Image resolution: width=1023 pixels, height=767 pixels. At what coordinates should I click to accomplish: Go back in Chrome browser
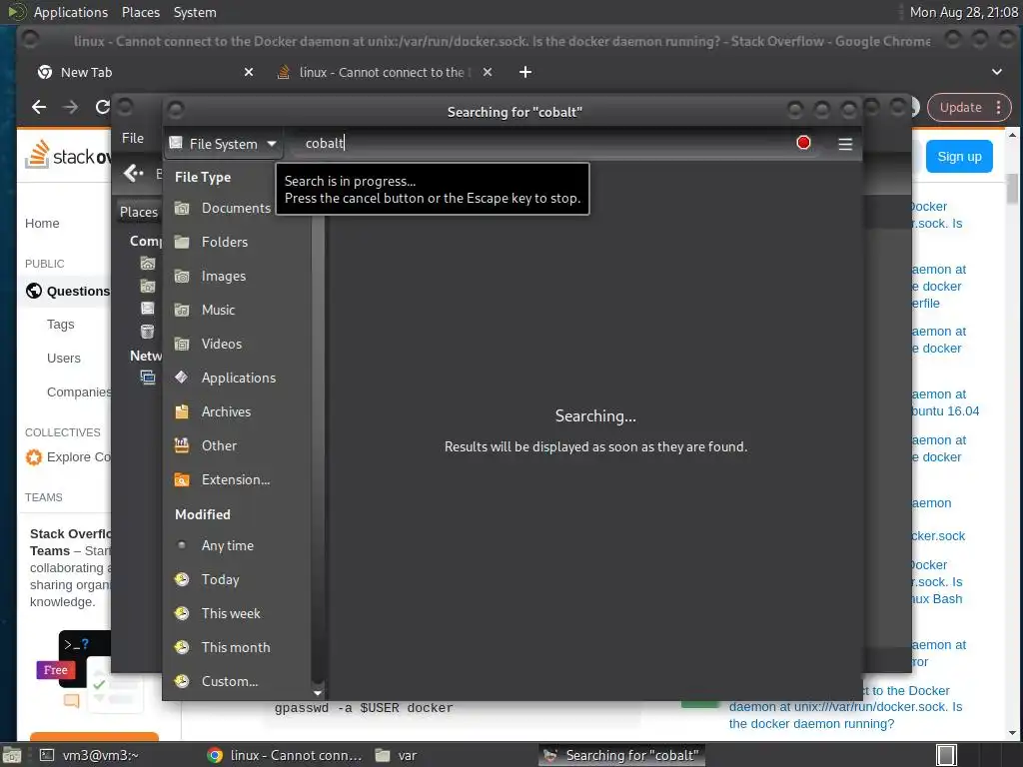point(39,107)
